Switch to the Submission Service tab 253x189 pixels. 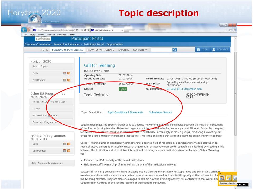click(160, 112)
